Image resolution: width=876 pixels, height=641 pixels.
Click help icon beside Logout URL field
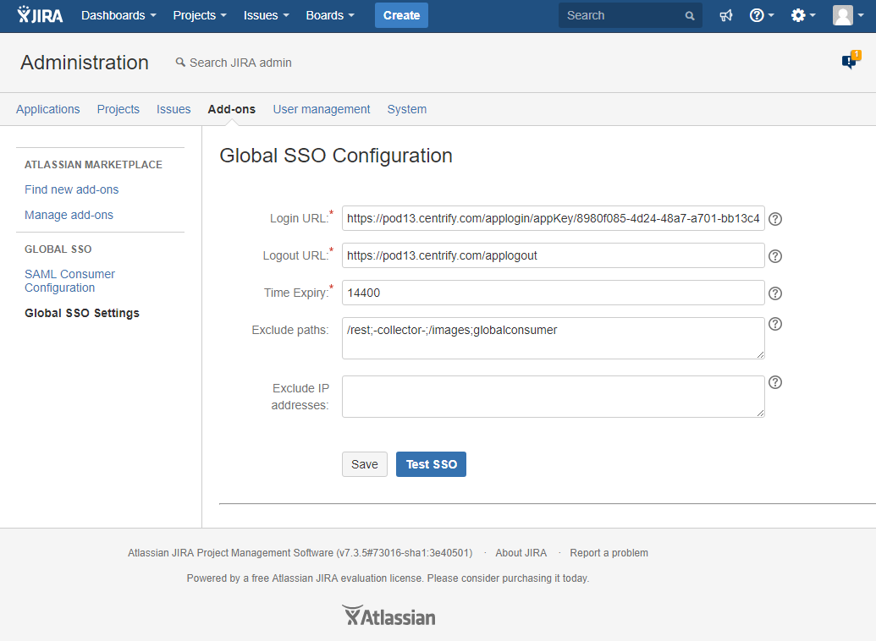774,256
